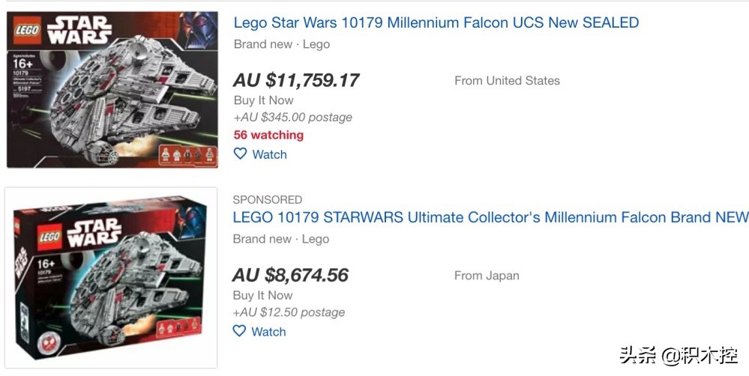This screenshot has height=376, width=749.
Task: Click 'Buy It Now' on the Japan listing
Action: (262, 295)
